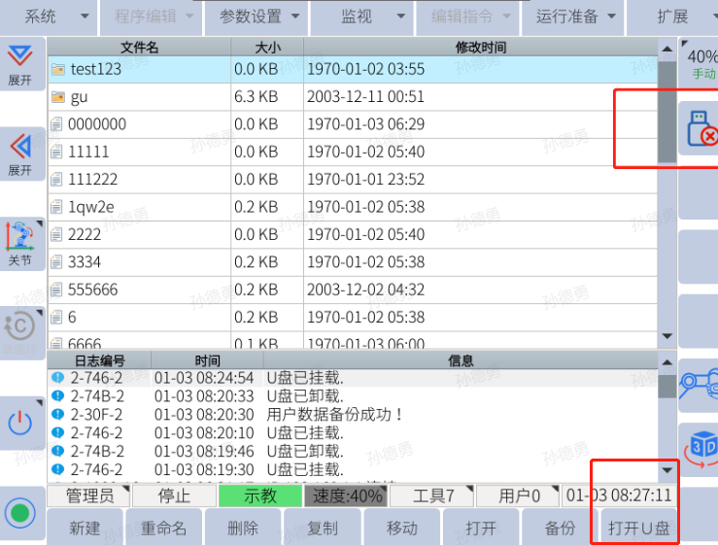Screen dimensions: 718x546
Task: Select the 关节 joint coordinate icon
Action: pos(19,243)
